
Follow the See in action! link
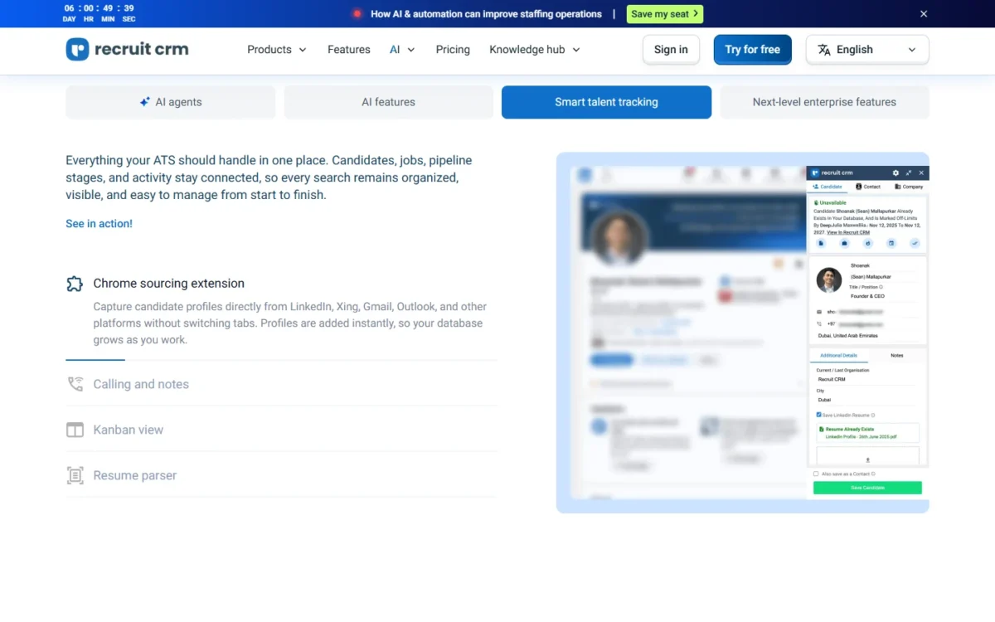tap(99, 224)
